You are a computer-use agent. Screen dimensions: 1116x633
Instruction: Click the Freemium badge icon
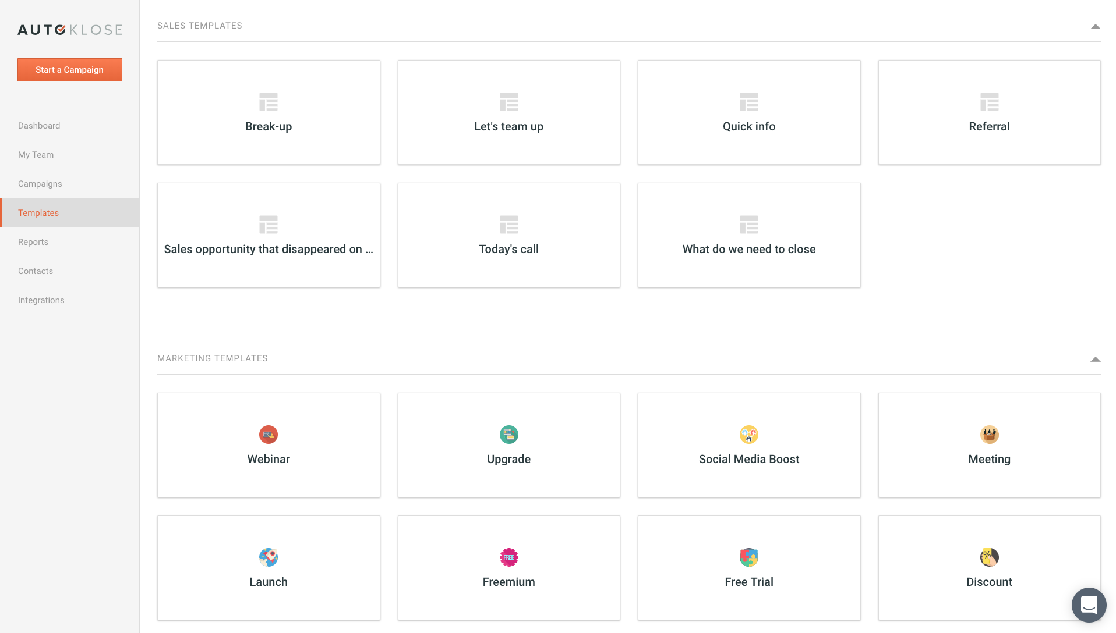point(508,557)
